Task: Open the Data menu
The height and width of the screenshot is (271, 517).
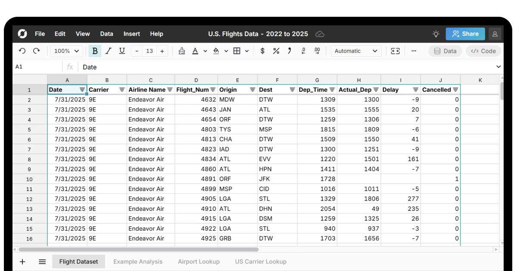Action: 106,34
